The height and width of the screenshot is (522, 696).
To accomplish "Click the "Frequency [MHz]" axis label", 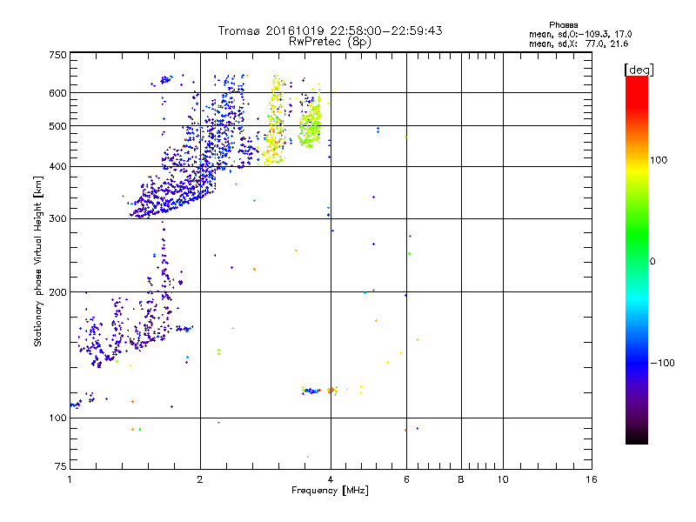I will point(330,491).
